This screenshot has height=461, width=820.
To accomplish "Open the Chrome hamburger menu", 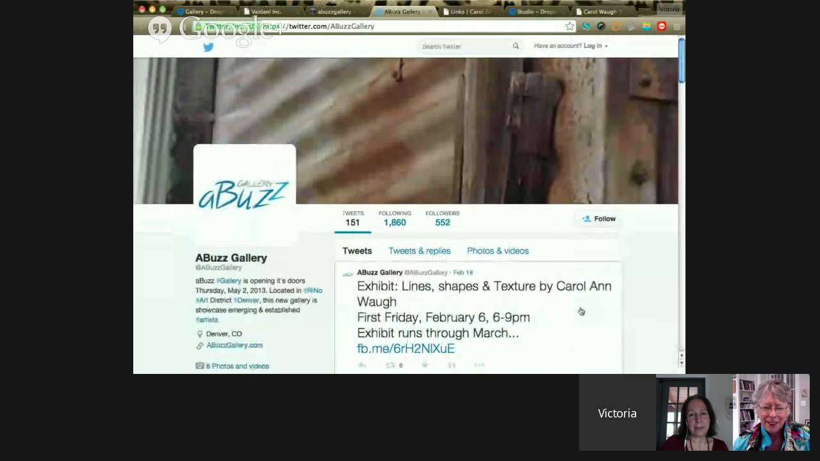I will point(676,26).
